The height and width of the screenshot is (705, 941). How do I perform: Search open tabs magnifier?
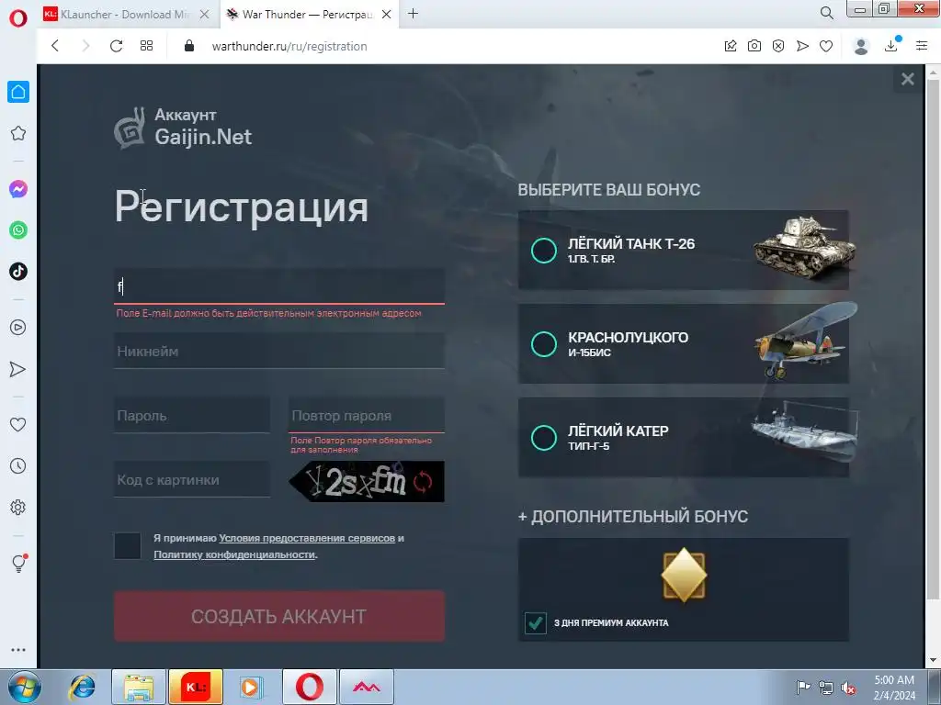(x=826, y=13)
